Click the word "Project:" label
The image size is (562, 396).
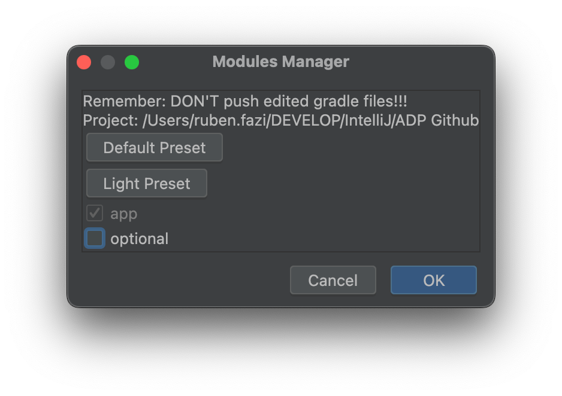(110, 120)
